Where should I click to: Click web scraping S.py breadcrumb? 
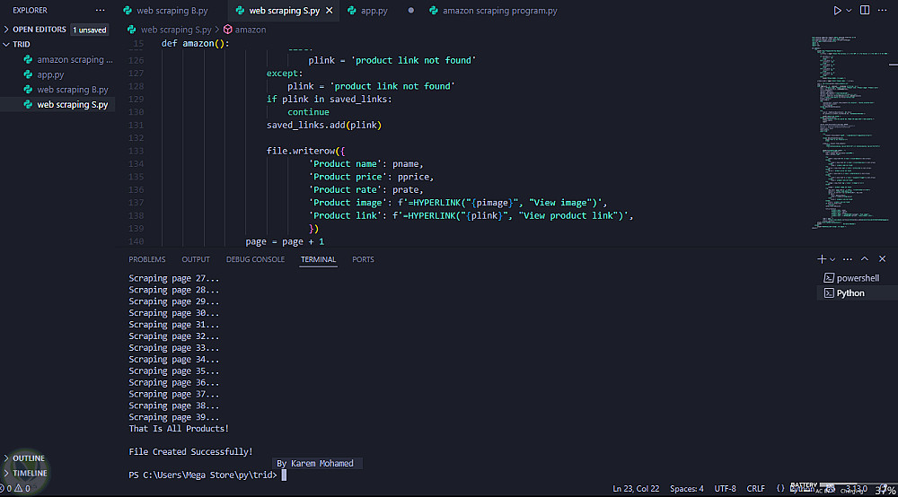176,30
